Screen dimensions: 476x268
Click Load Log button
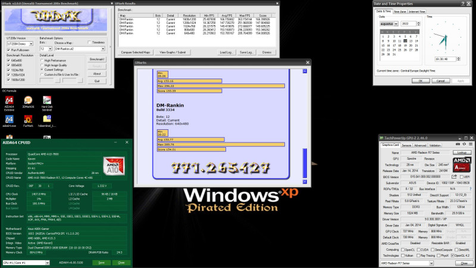tap(226, 52)
